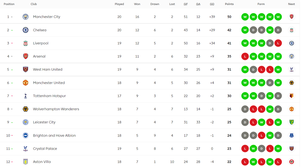Click the GD column header
The width and height of the screenshot is (301, 167).
(212, 4)
